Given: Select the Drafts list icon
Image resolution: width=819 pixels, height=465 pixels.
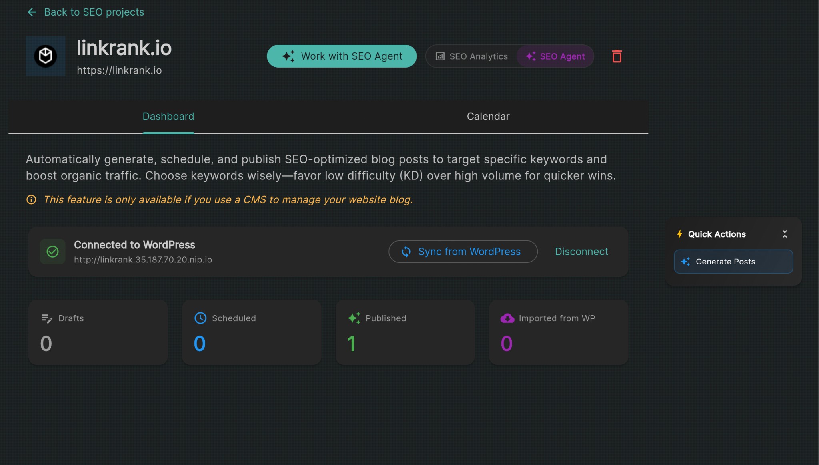Looking at the screenshot, I should tap(46, 318).
